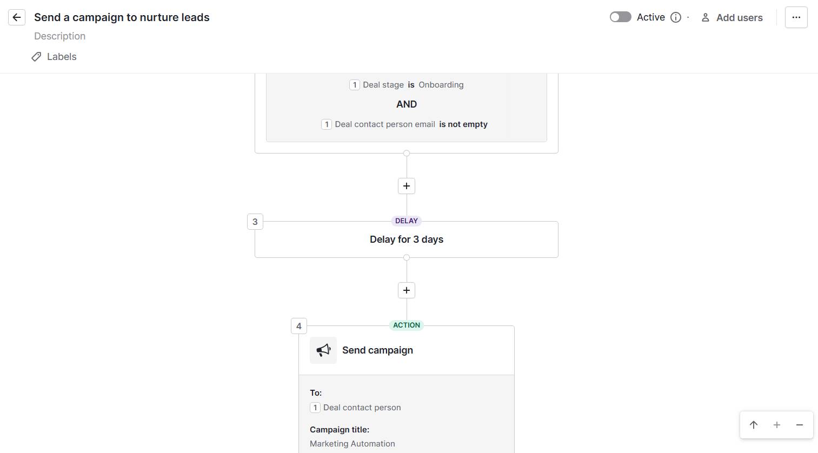Open the Send campaign action step
The height and width of the screenshot is (453, 818).
tap(406, 350)
